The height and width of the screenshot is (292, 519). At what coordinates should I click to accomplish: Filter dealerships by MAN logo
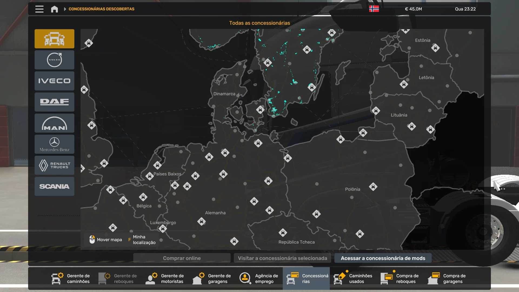coord(54,123)
